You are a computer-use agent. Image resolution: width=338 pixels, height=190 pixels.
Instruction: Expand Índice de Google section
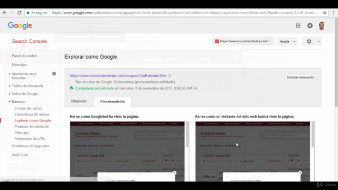[x=10, y=94]
